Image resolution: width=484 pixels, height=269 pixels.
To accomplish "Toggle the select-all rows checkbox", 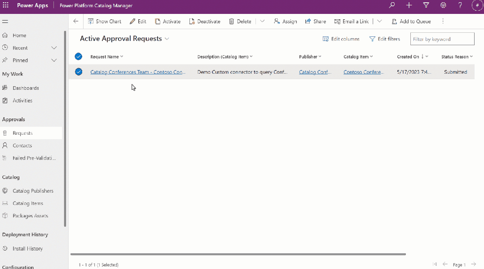I will coord(79,57).
